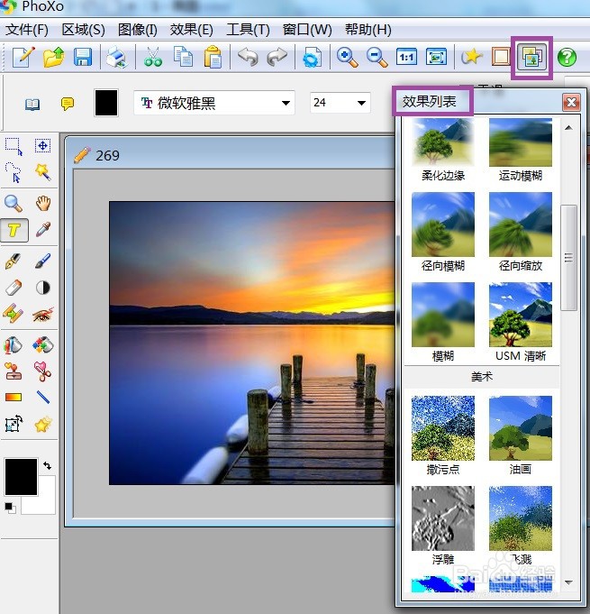
Task: Pick the magic wand tool
Action: click(42, 172)
